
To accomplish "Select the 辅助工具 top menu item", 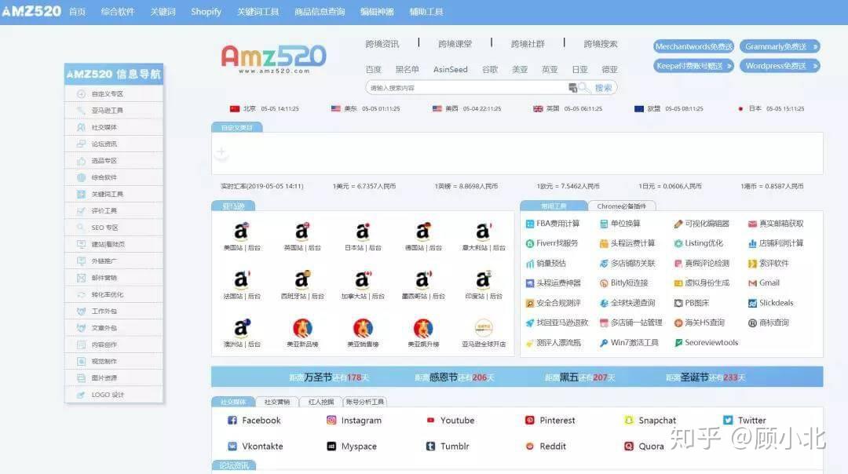I will pyautogui.click(x=426, y=11).
